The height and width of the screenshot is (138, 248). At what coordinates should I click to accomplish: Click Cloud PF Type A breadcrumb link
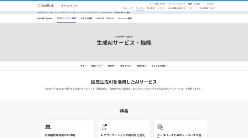pyautogui.click(x=106, y=12)
